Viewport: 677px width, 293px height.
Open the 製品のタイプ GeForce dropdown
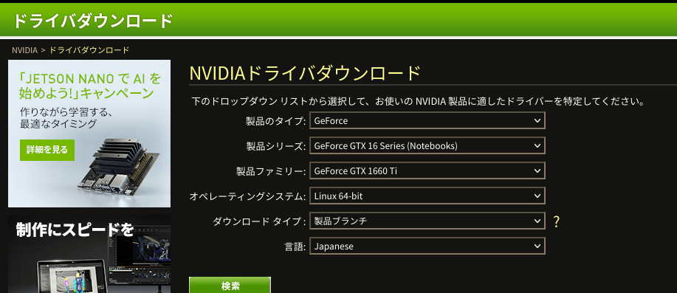[427, 121]
